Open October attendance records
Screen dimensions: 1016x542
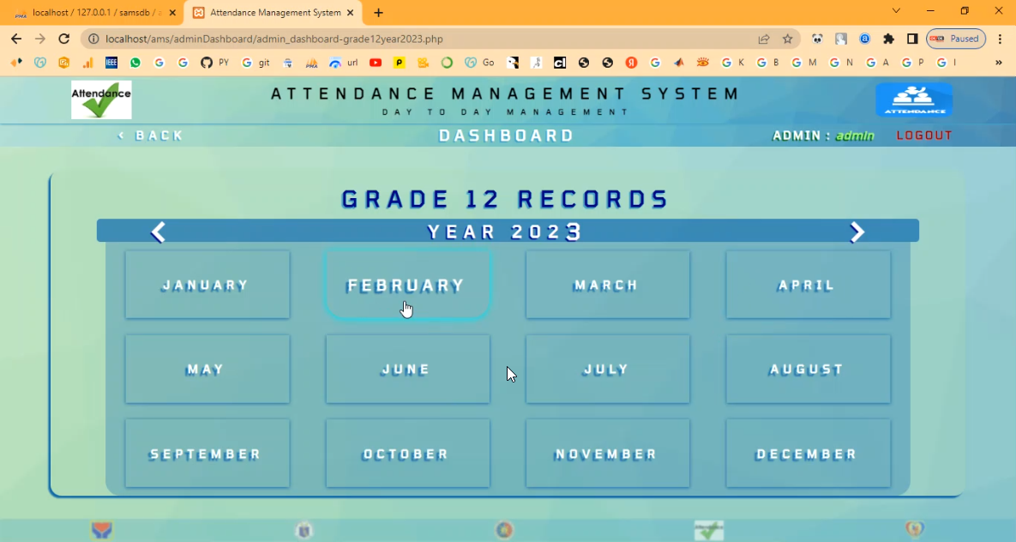coord(407,453)
